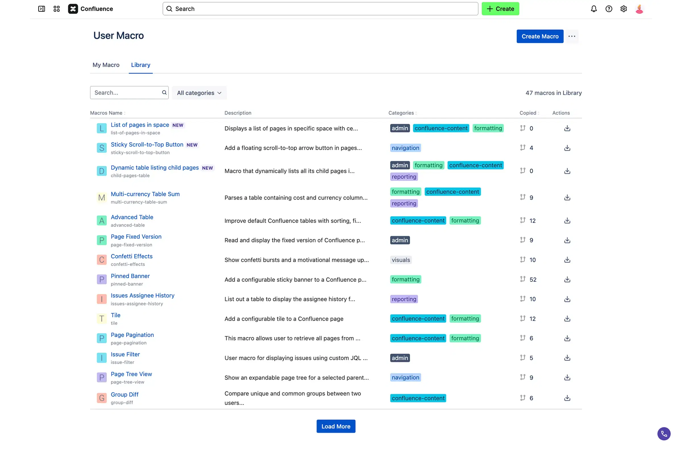Open the floating phone support button
This screenshot has width=682, height=455.
coord(665,434)
